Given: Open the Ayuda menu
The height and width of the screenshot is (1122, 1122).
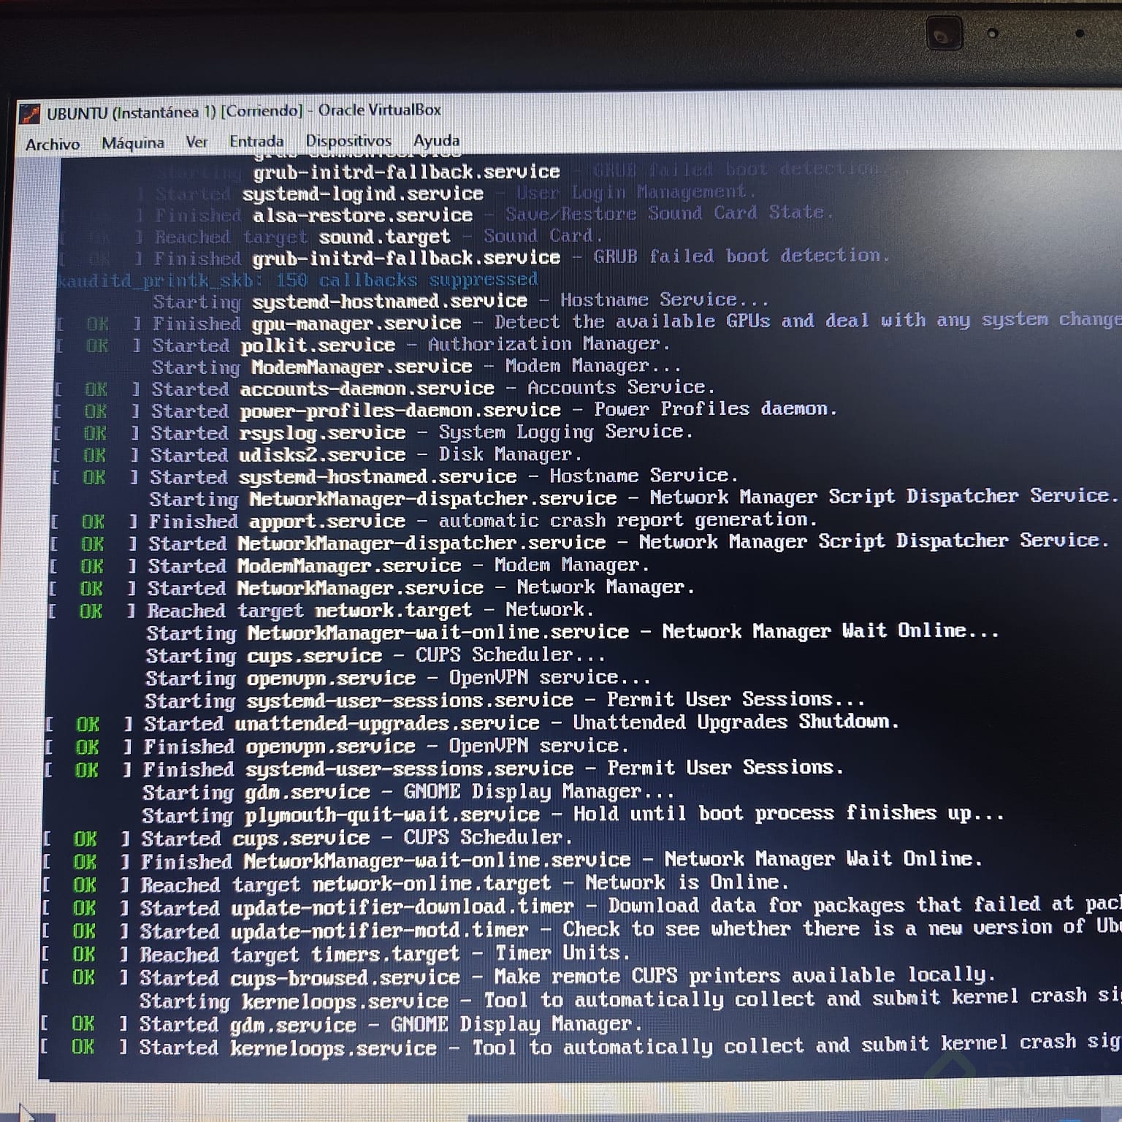Looking at the screenshot, I should (437, 140).
